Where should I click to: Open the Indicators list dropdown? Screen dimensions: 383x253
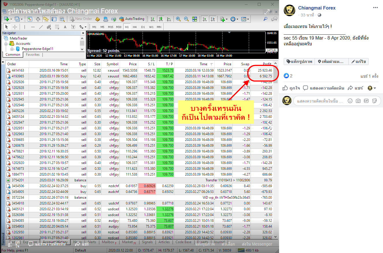[223, 19]
